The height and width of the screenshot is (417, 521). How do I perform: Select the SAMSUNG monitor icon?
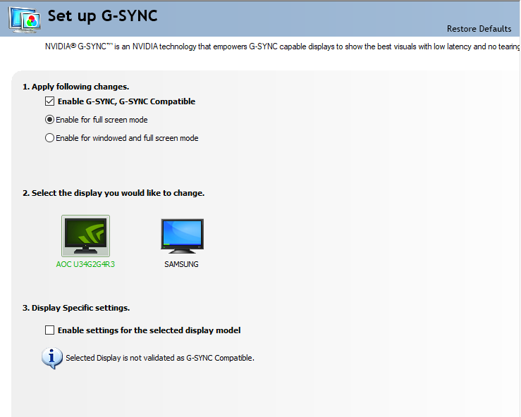(182, 236)
